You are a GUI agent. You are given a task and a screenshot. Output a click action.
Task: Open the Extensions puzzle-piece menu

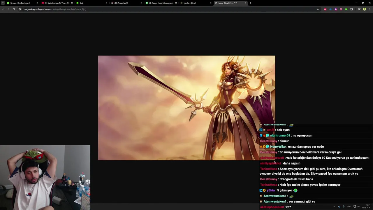click(x=351, y=9)
